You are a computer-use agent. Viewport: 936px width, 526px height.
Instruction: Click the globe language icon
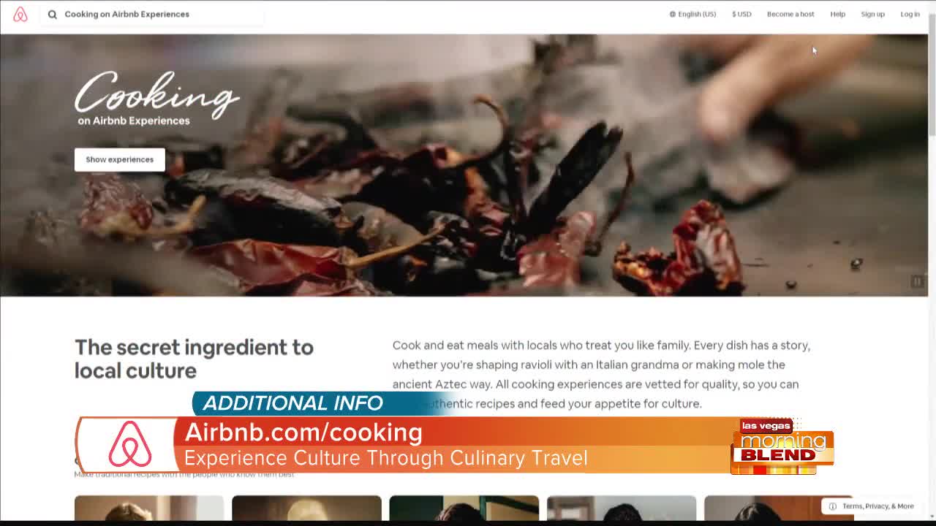point(673,15)
